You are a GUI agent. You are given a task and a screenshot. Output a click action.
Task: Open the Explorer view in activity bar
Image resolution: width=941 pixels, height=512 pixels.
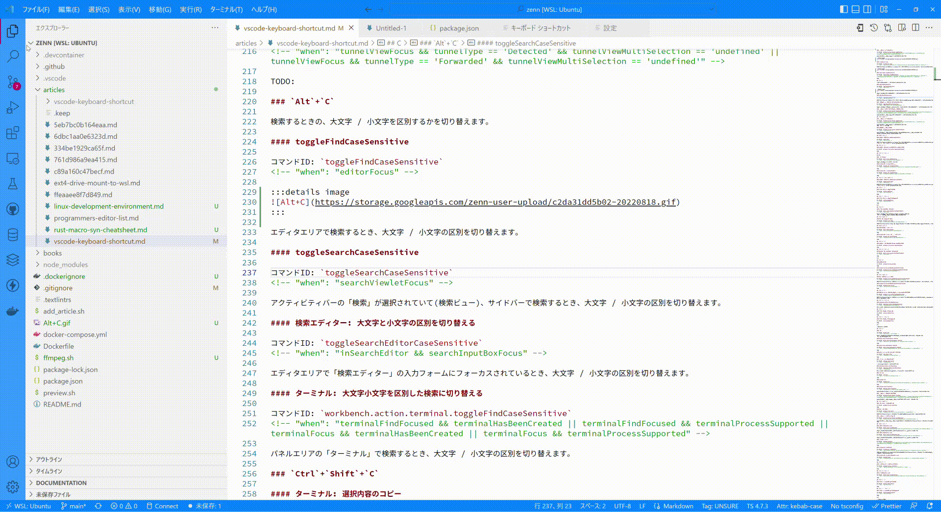pyautogui.click(x=13, y=31)
